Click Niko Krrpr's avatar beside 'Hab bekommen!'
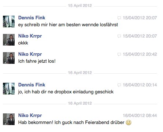The width and height of the screenshot is (163, 132). pyautogui.click(x=9, y=119)
